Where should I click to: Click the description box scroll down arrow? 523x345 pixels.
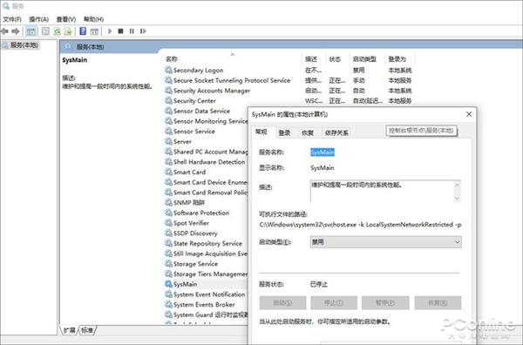pos(458,199)
